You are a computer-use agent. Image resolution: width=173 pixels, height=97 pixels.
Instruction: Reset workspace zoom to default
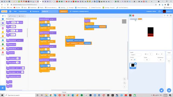pos(124,87)
